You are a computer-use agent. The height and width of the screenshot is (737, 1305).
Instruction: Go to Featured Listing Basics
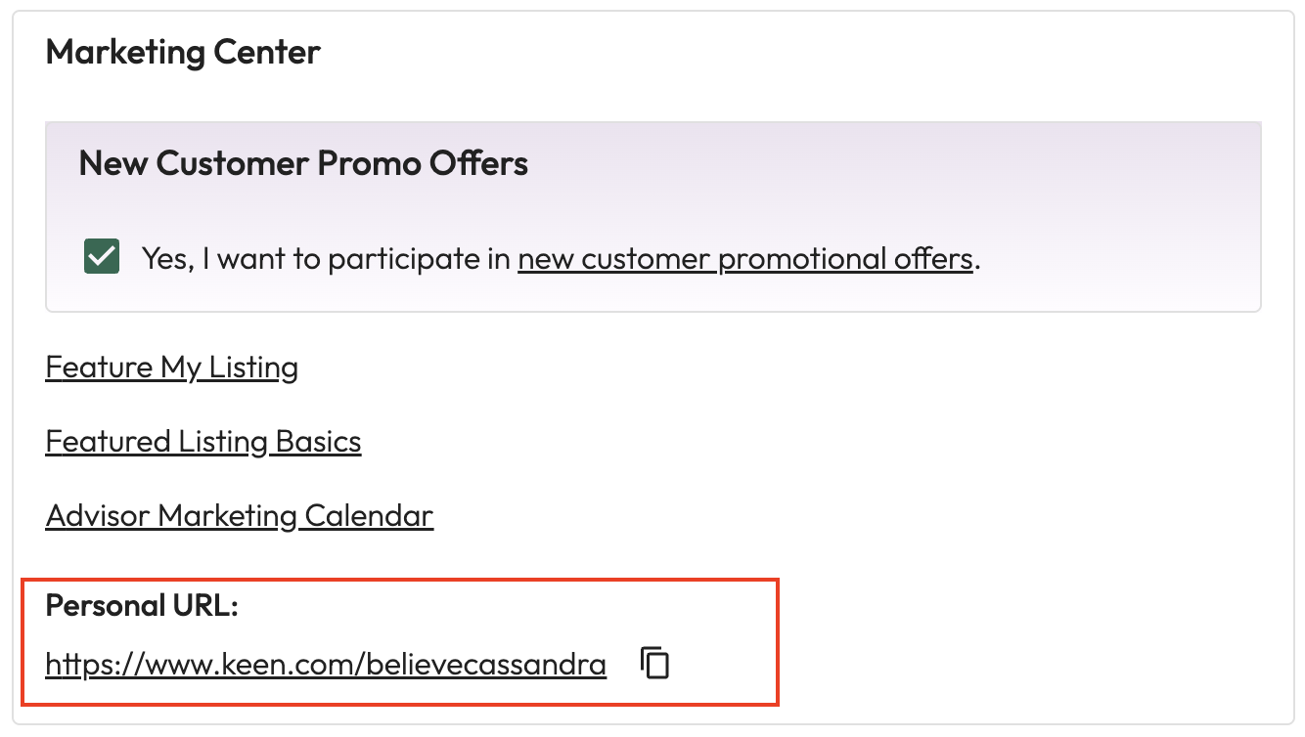click(203, 442)
